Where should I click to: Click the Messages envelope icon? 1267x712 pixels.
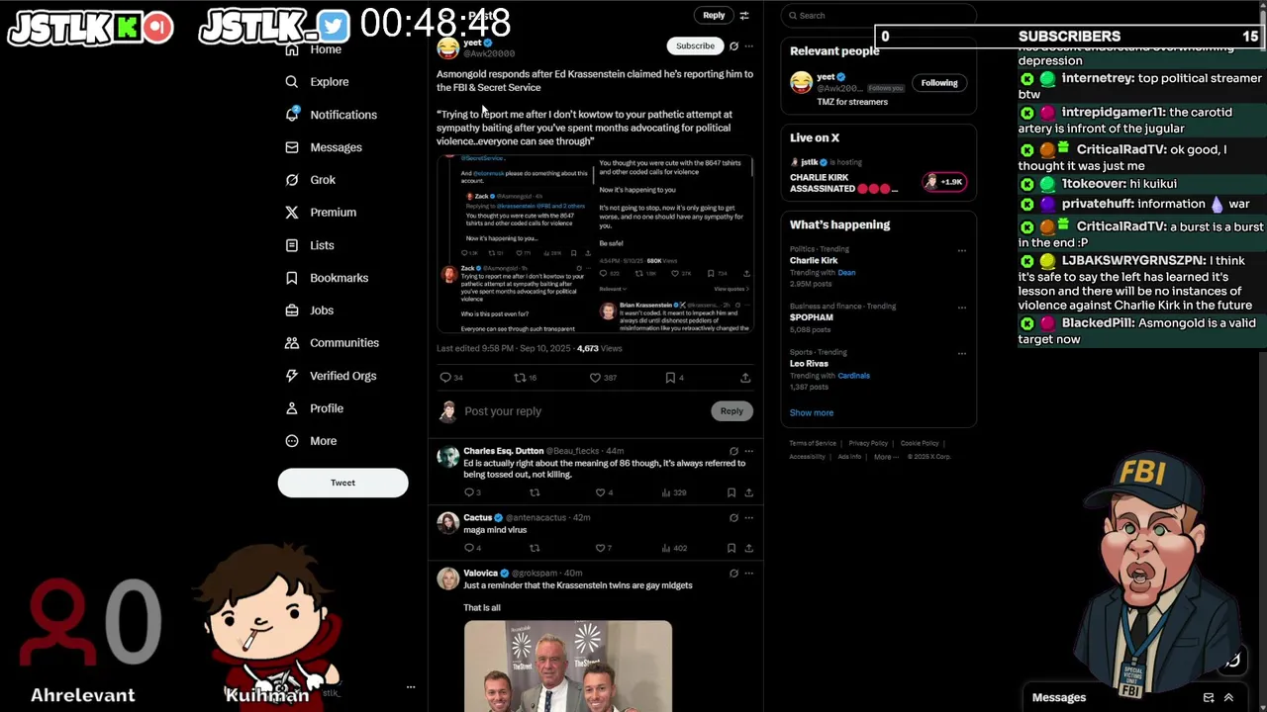pos(292,147)
